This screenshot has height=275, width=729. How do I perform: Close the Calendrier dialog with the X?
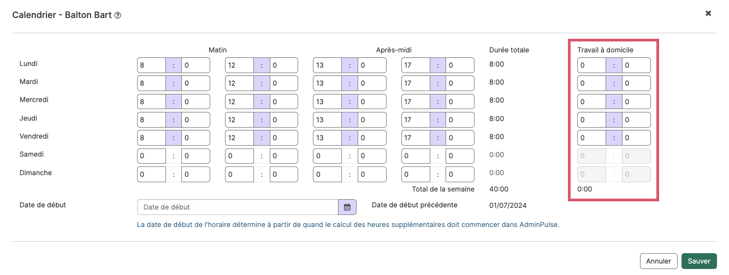pyautogui.click(x=708, y=13)
